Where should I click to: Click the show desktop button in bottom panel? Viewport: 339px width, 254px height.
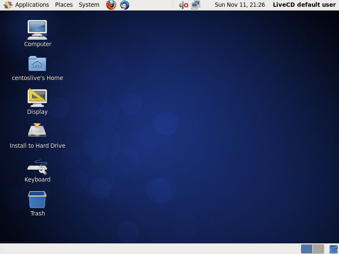(x=333, y=249)
